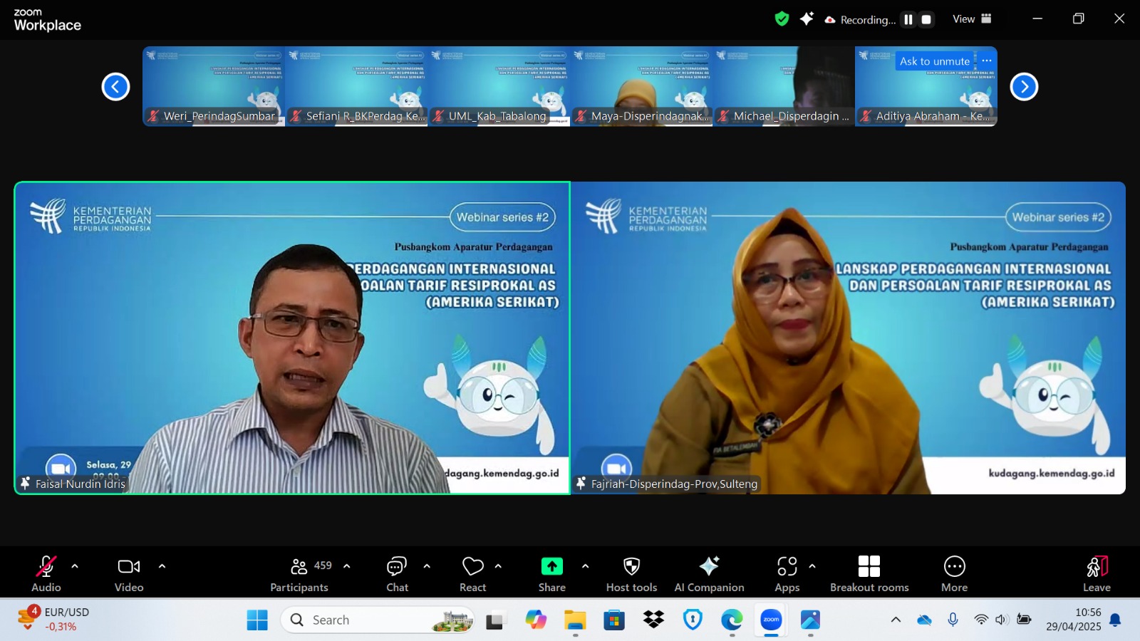The height and width of the screenshot is (641, 1140).
Task: Open Bitwarden shield app on taskbar
Action: pyautogui.click(x=693, y=620)
